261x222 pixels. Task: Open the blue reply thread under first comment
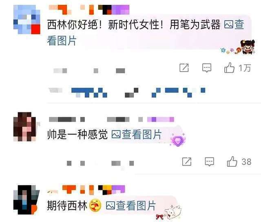127,93
